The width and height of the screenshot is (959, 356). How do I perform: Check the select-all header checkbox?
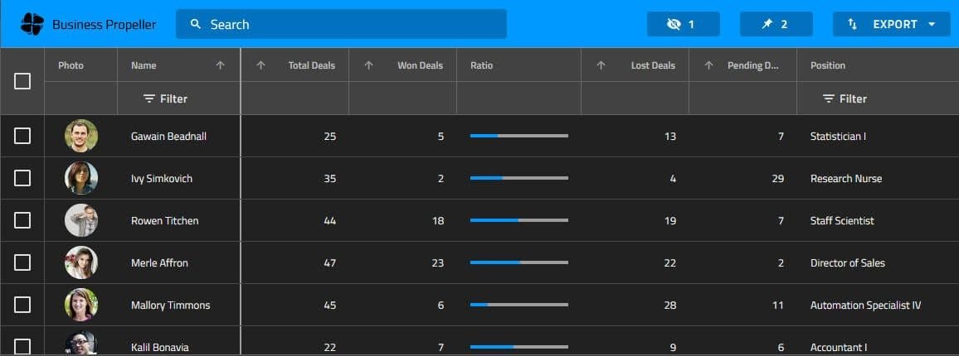pyautogui.click(x=22, y=81)
